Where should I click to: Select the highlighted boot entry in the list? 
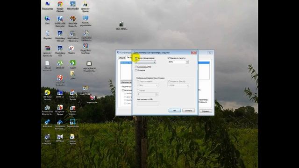(x=126, y=63)
